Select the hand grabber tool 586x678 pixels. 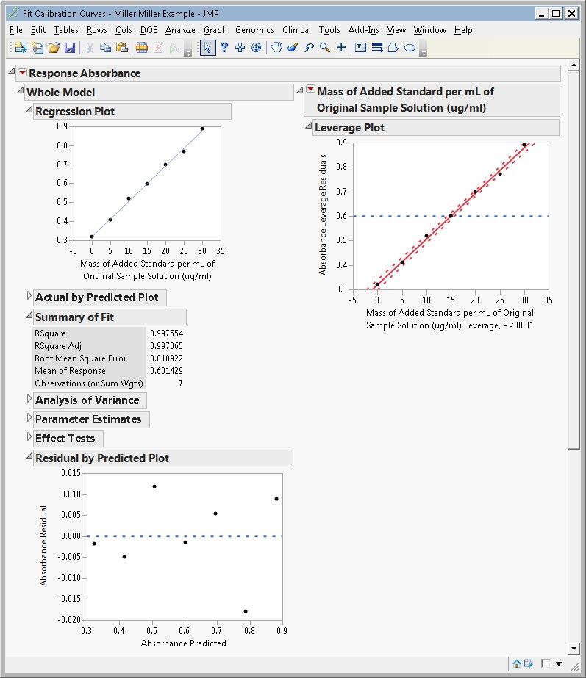(x=276, y=48)
